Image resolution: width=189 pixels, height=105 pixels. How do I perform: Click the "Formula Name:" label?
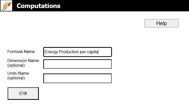pyautogui.click(x=21, y=51)
